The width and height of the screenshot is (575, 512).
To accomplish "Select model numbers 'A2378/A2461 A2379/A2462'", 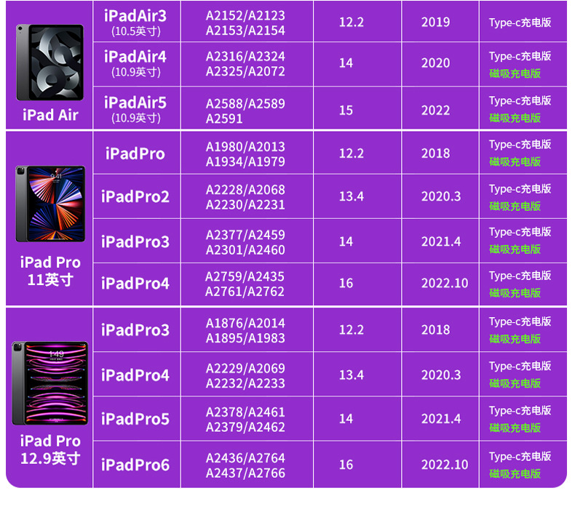I will (x=245, y=420).
